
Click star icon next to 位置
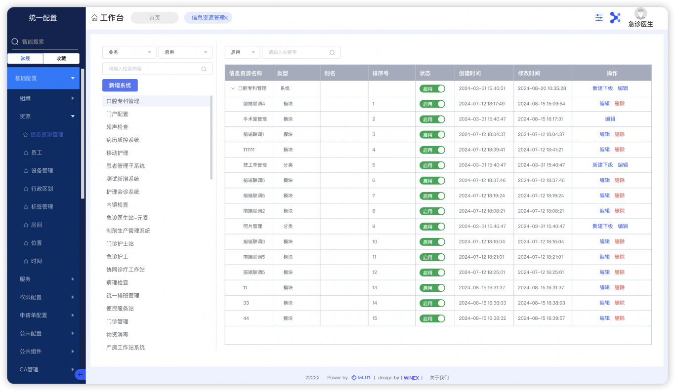coord(27,243)
